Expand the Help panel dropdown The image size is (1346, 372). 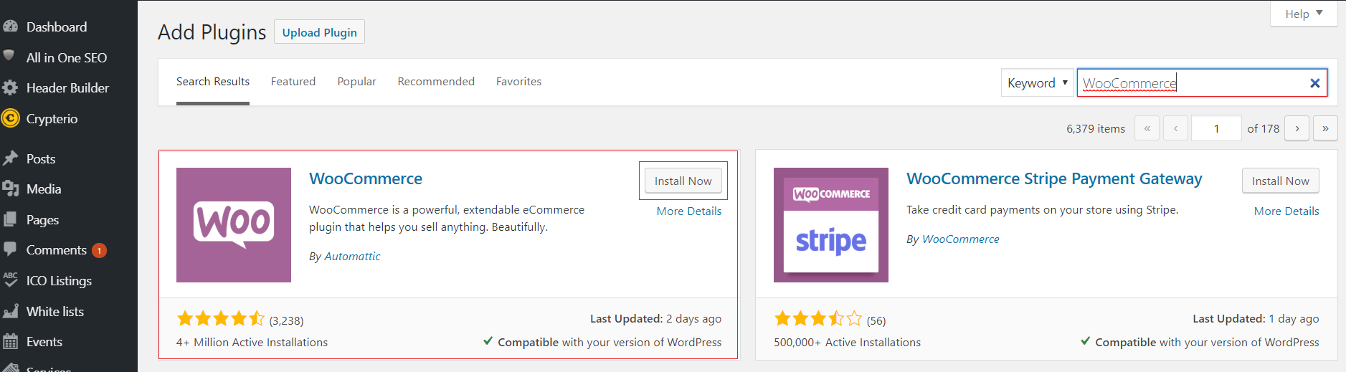point(1304,14)
